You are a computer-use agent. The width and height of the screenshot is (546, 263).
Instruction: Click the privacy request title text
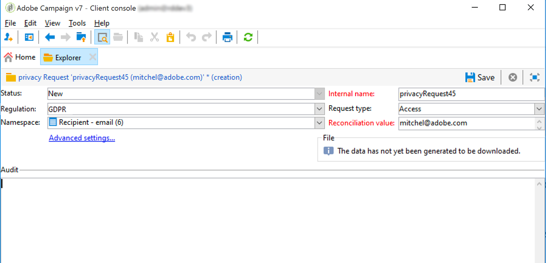coord(130,77)
